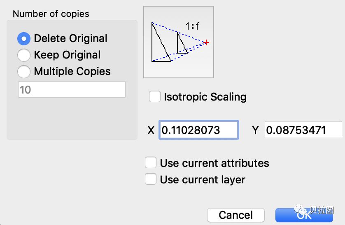Image resolution: width=345 pixels, height=225 pixels.
Task: Confirm the dialog with the blue OK button
Action: point(304,215)
